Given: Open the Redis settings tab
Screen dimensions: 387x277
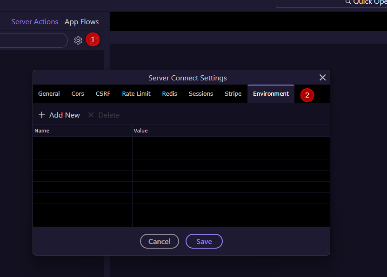Looking at the screenshot, I should pos(170,94).
